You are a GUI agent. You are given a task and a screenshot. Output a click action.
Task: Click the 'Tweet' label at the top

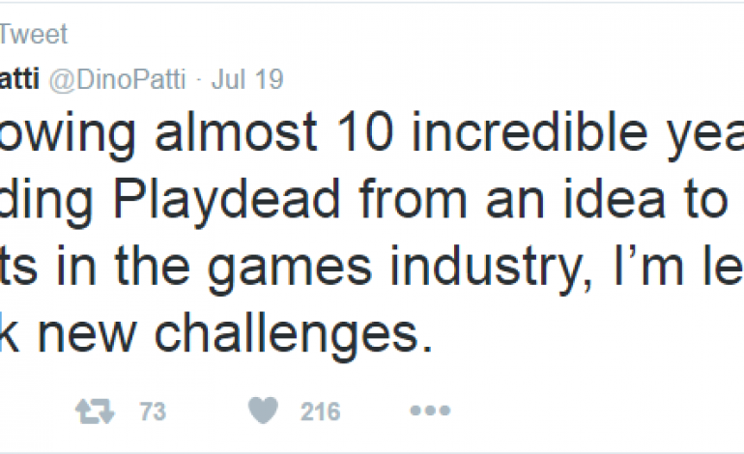pos(33,36)
